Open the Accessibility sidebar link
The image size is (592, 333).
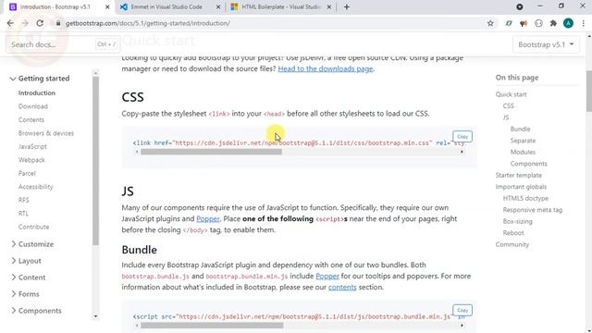click(35, 187)
